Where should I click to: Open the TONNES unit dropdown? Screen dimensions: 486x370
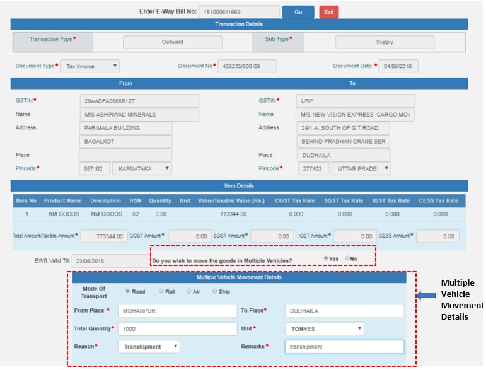click(x=325, y=329)
